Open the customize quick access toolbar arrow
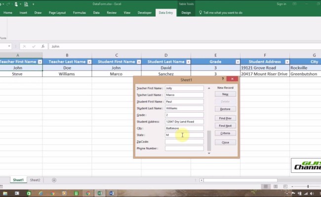The height and width of the screenshot is (197, 321). 34,4
